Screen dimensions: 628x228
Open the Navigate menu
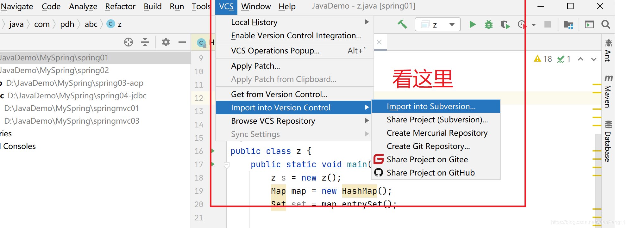[x=17, y=6]
